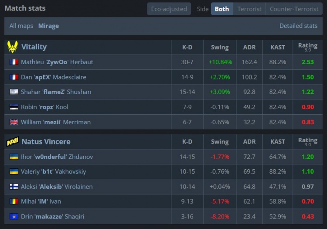Click the Natus Vincere NAVI logo
The image size is (327, 229).
13,142
